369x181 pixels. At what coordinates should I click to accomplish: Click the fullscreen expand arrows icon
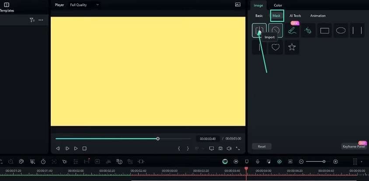[x=238, y=148]
